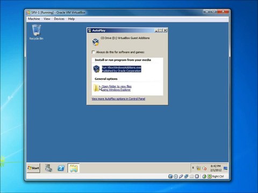
Task: Click the 'CD Drive (D:) VirtualBox Guest Additions' label
Action: [125, 38]
